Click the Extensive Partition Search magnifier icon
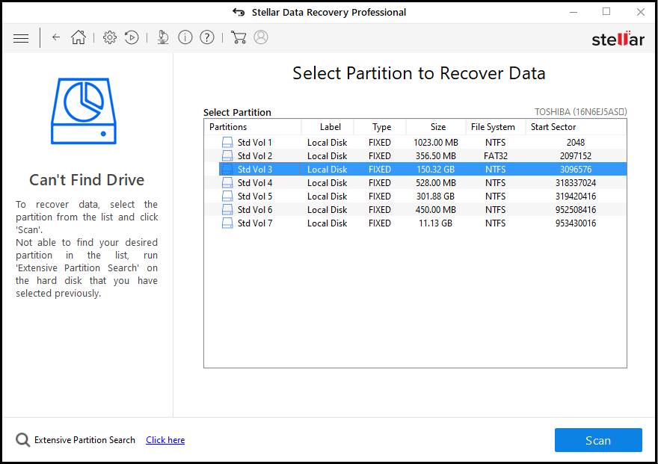 pyautogui.click(x=22, y=440)
